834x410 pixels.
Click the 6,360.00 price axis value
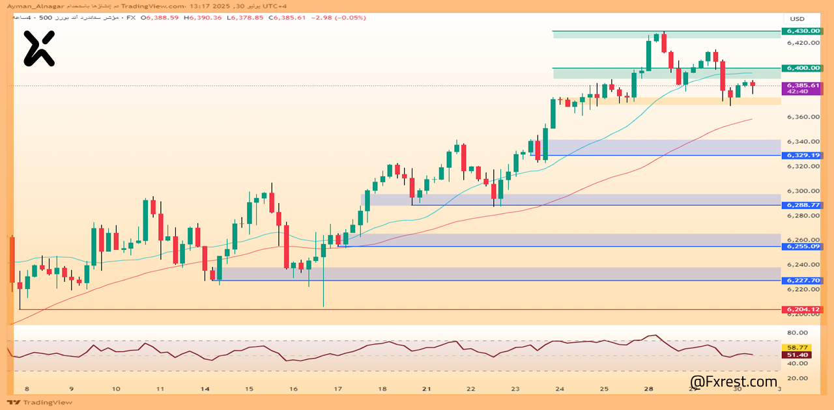tap(802, 117)
